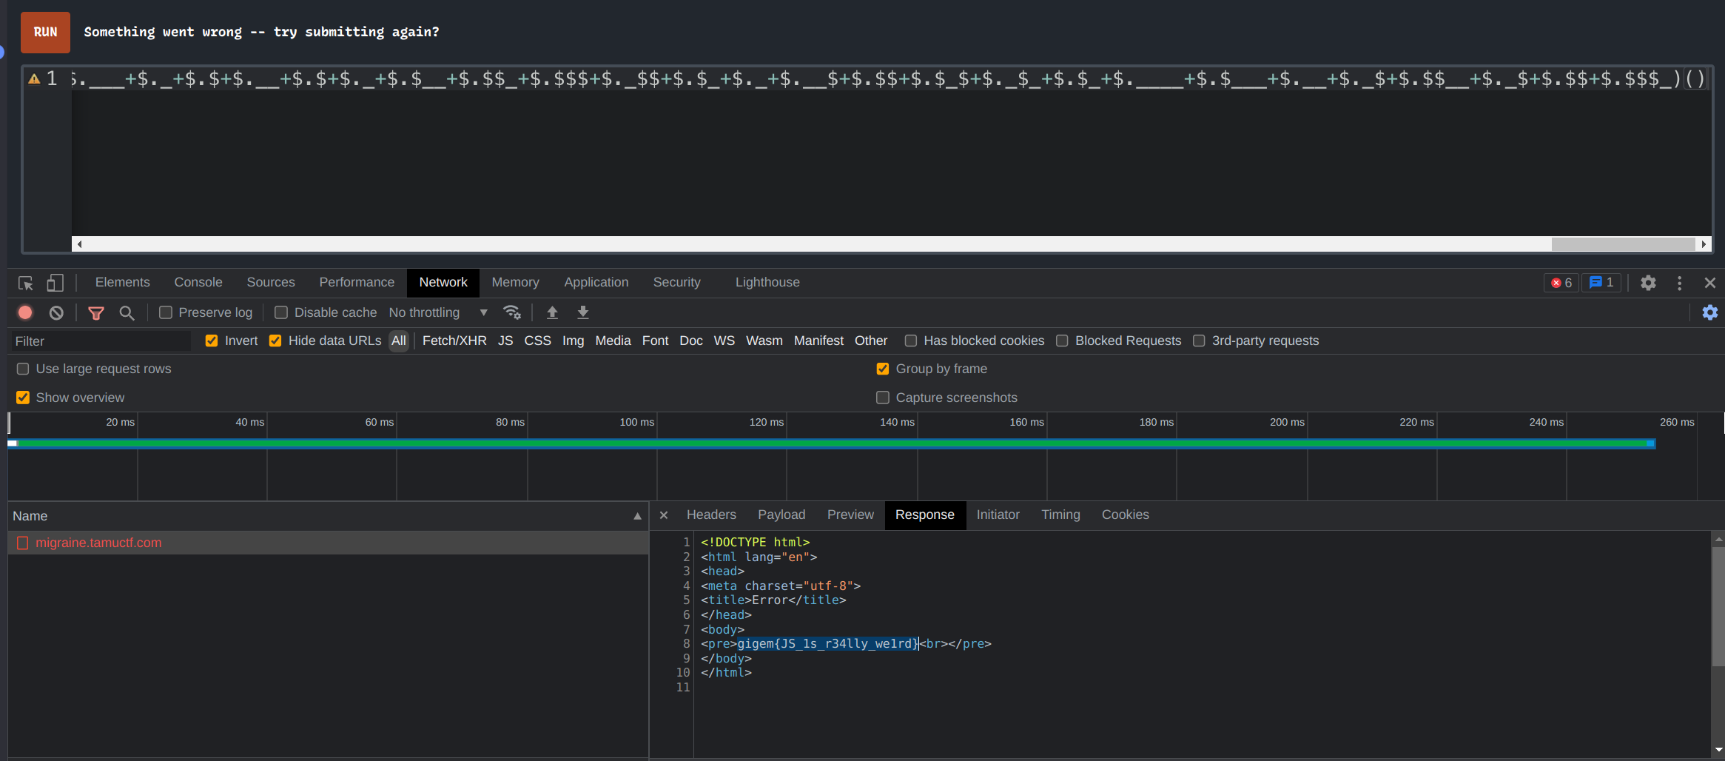View the Payload tab
The width and height of the screenshot is (1725, 761).
point(781,514)
